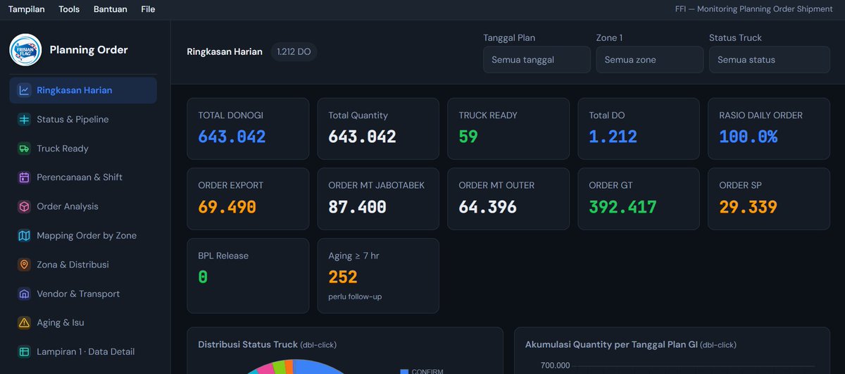Click the Frisian Flag logo
The image size is (845, 374).
25,50
